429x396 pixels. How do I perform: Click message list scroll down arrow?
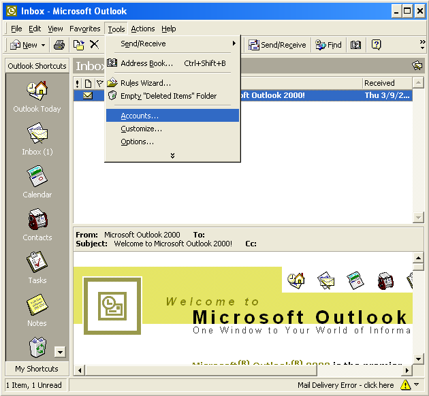click(x=418, y=218)
